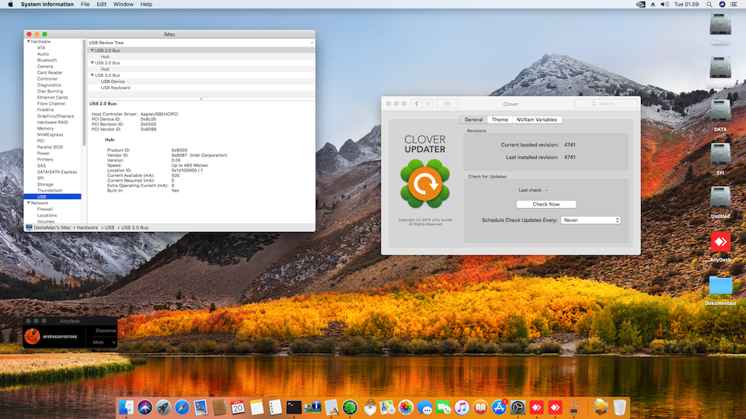Open AnyDesk shortcut on desktop

point(720,242)
